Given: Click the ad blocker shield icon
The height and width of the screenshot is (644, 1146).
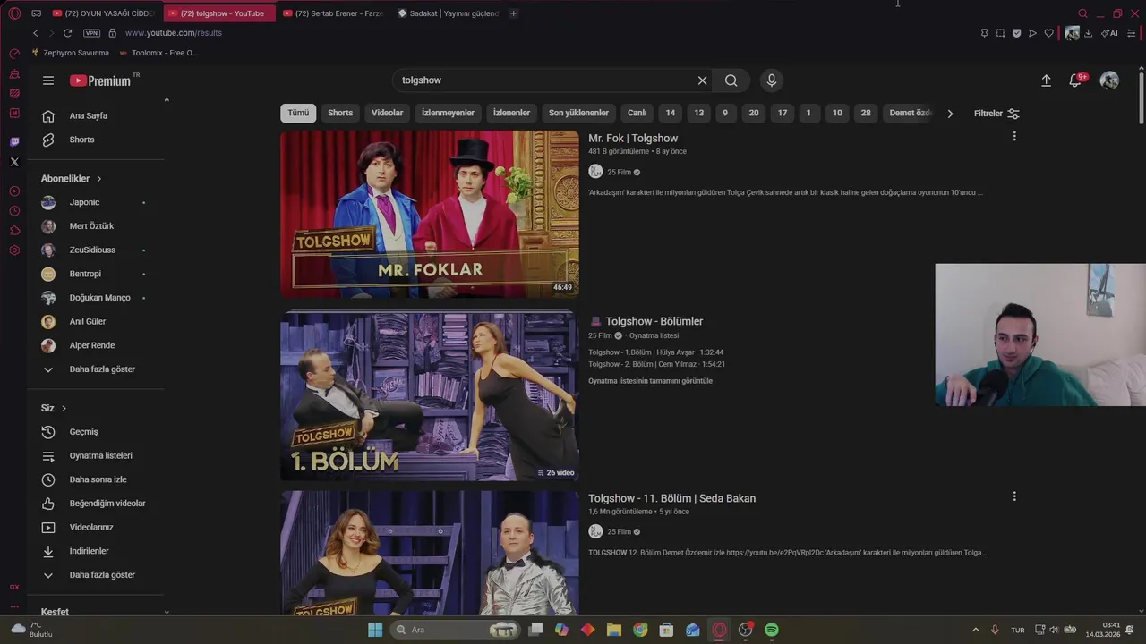Looking at the screenshot, I should click(1016, 33).
